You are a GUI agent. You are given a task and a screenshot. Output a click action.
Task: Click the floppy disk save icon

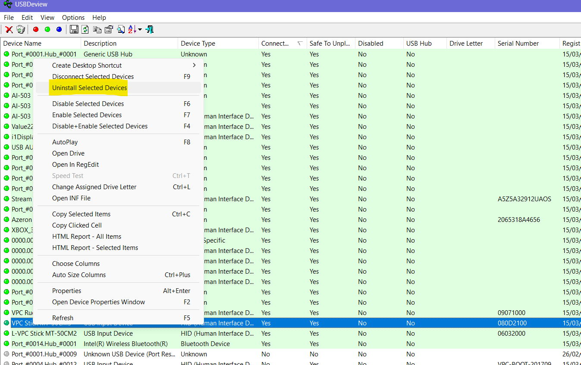[74, 29]
